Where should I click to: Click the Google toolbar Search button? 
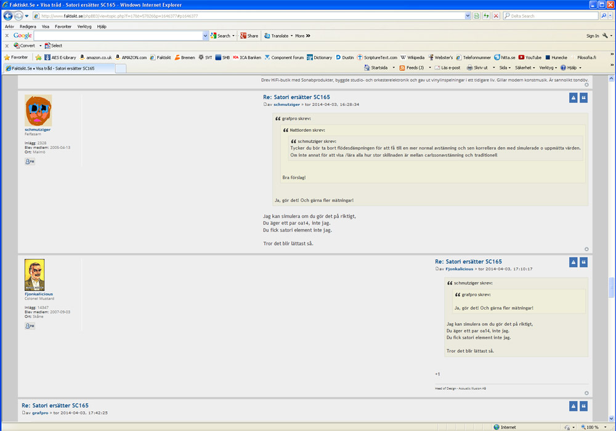[x=221, y=36]
